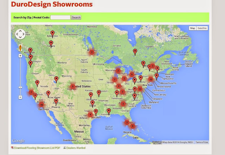Click the Oklahoma showroom map pin
225x155 pixels.
tap(91, 96)
